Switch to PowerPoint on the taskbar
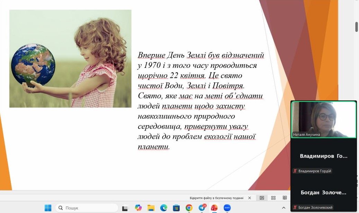Image resolution: width=359 pixels, height=213 pixels. coord(214,208)
